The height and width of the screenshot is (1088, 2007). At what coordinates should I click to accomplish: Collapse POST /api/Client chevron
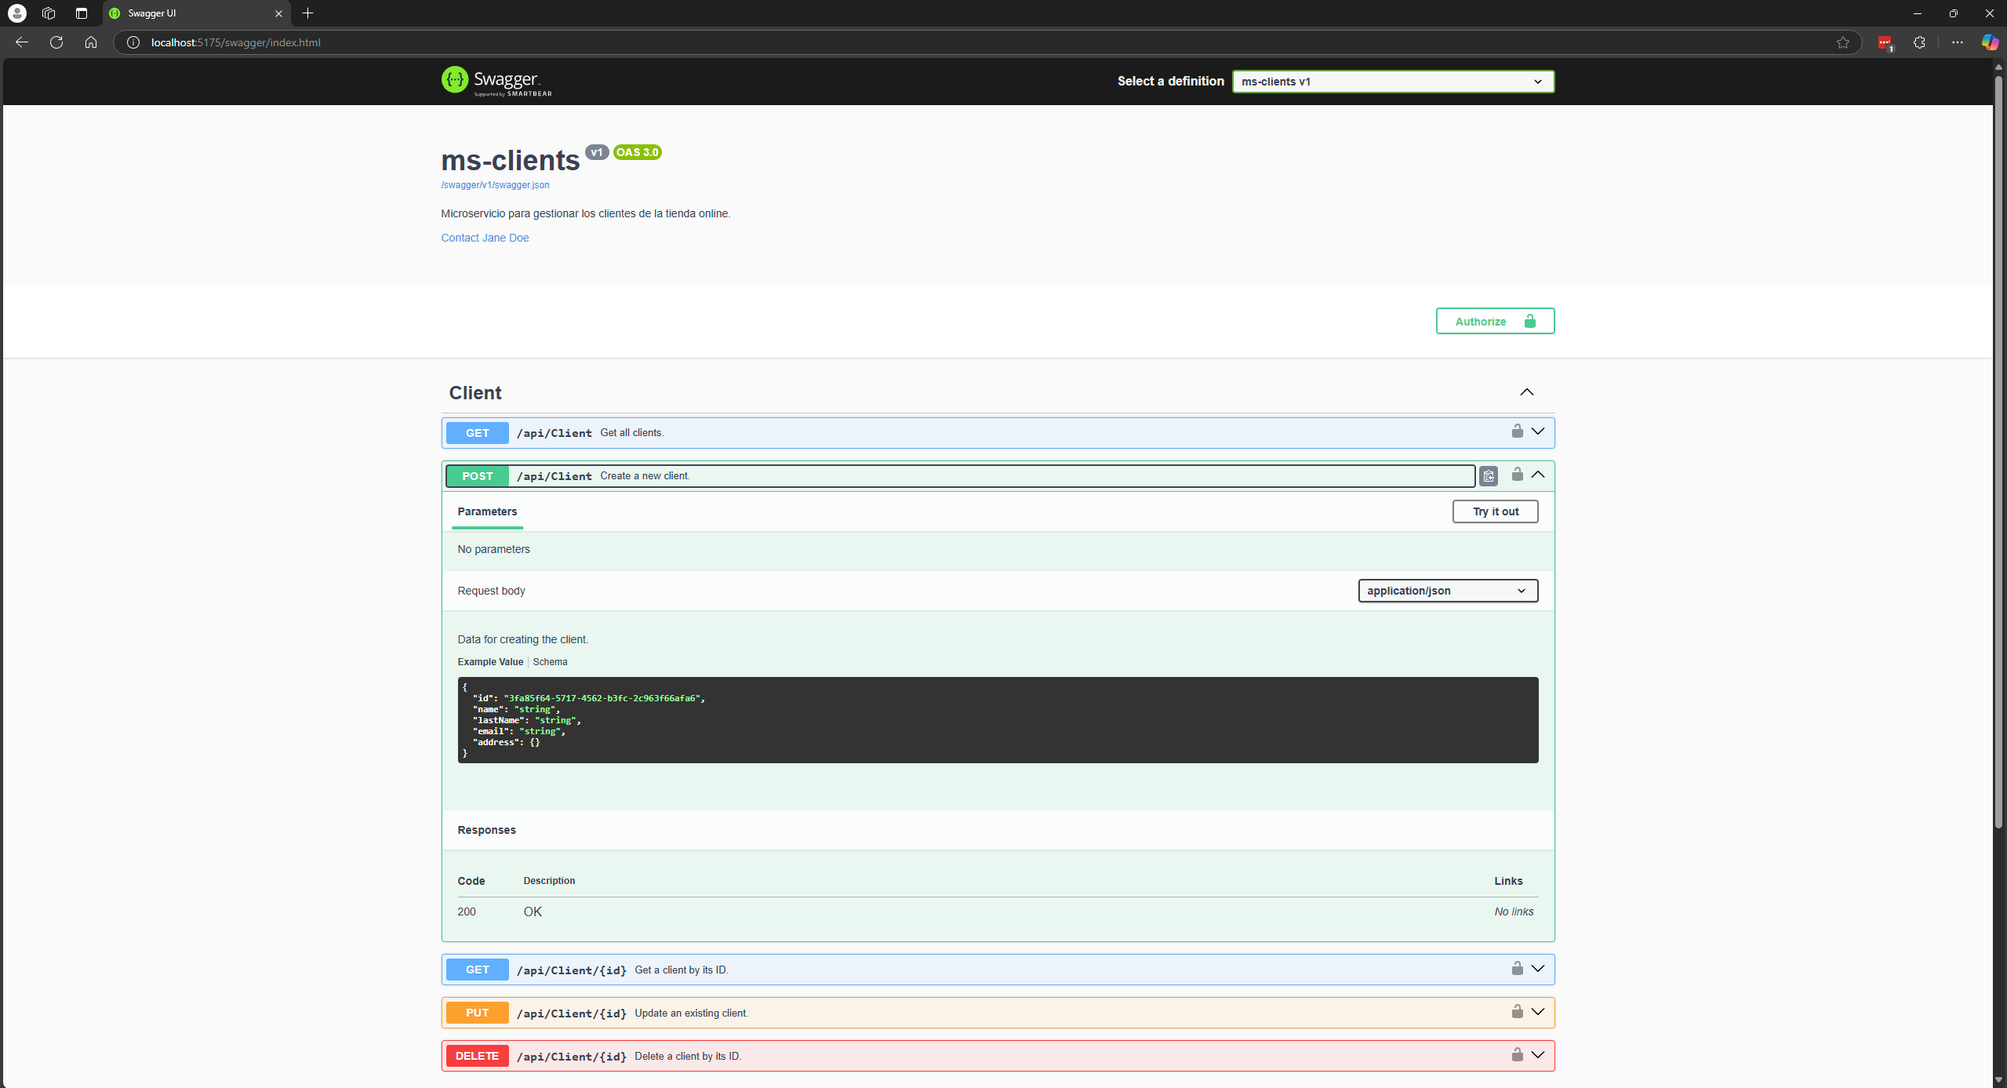coord(1538,475)
